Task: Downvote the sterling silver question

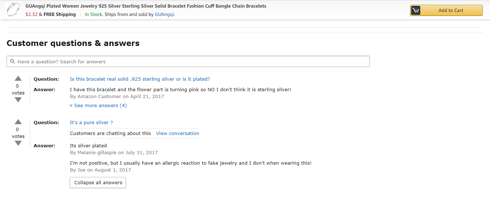Action: [18, 100]
